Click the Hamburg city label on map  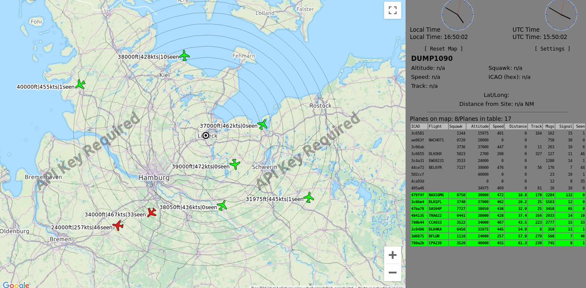pyautogui.click(x=154, y=178)
